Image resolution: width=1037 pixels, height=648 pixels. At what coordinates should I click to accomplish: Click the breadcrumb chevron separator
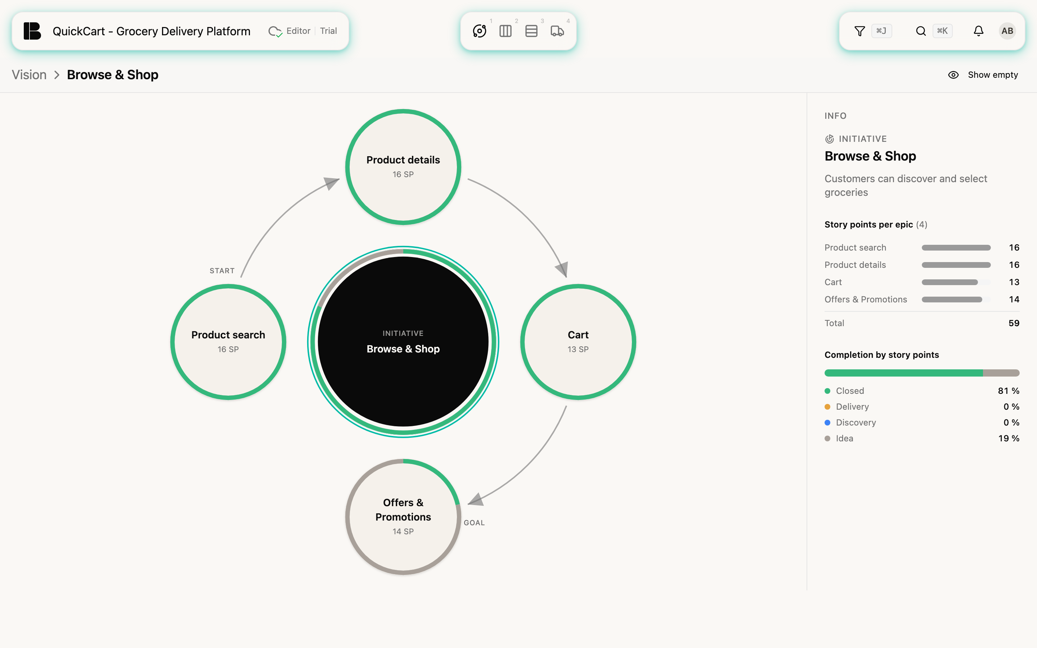click(x=57, y=75)
